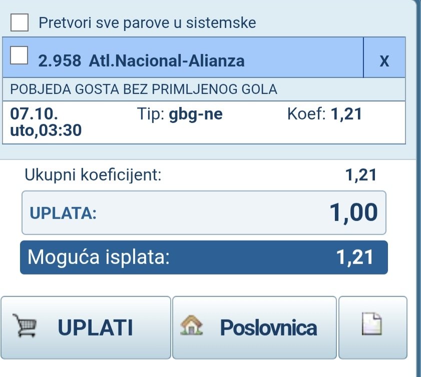
Task: Click the match date '07.10. uto,03:30'
Action: (x=46, y=122)
